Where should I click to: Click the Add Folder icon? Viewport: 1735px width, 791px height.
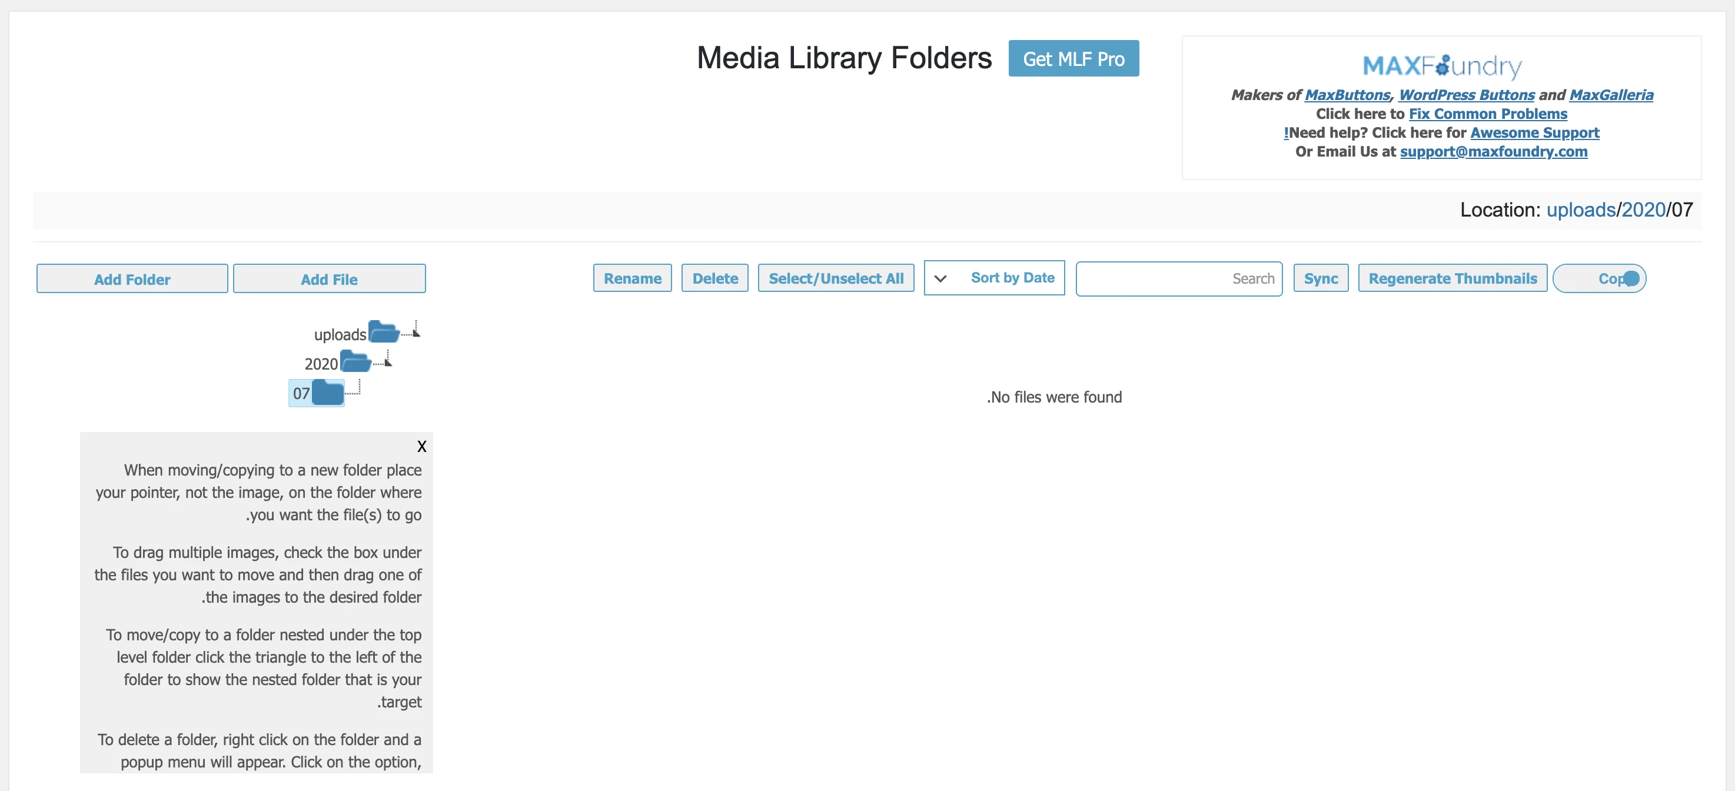pyautogui.click(x=133, y=279)
